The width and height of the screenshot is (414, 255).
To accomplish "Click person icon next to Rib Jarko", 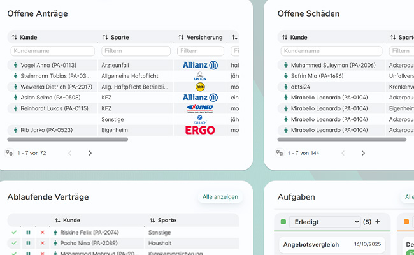I will (15, 130).
